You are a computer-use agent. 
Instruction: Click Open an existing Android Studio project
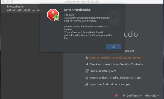pos(115,58)
